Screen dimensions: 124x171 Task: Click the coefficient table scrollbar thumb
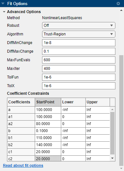tap(113, 133)
